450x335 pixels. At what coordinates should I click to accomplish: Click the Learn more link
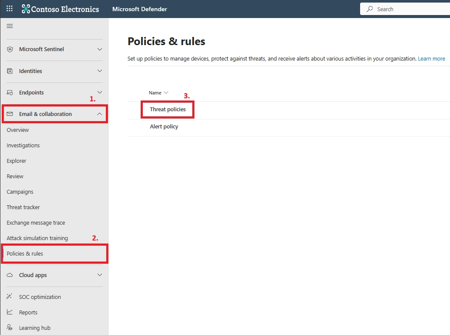pos(432,58)
